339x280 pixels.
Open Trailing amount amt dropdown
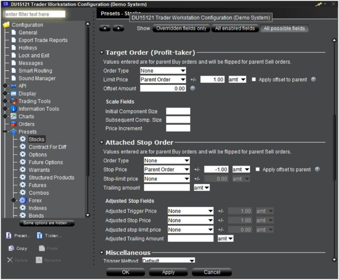coord(202,188)
